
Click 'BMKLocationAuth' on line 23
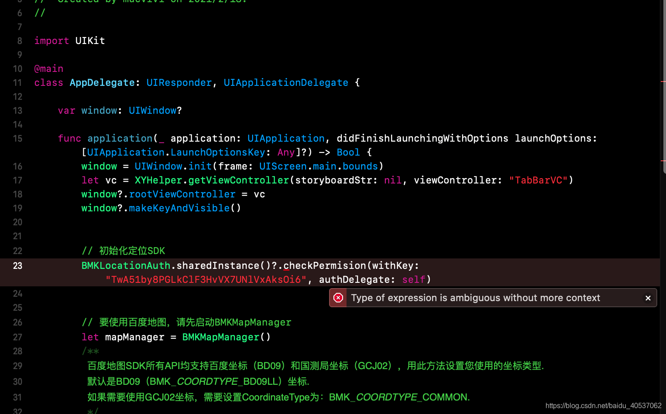(x=126, y=266)
